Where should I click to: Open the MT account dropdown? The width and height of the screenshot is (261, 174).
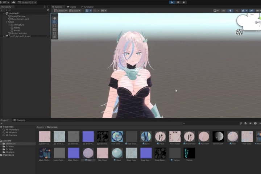(5, 2)
